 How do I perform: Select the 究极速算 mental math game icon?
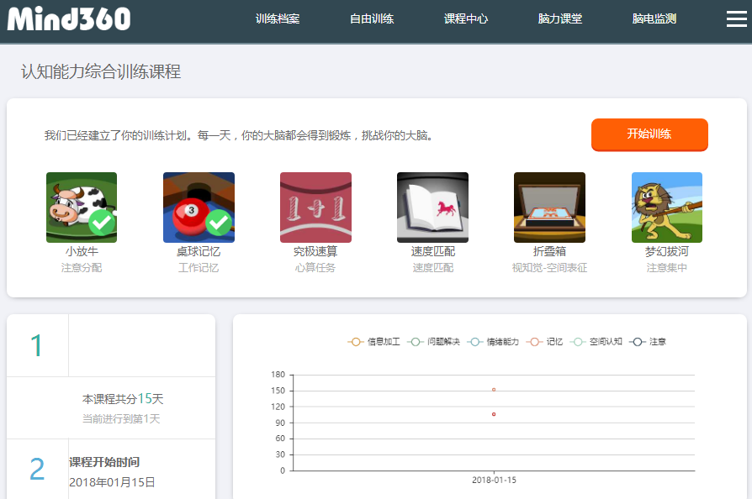click(315, 207)
